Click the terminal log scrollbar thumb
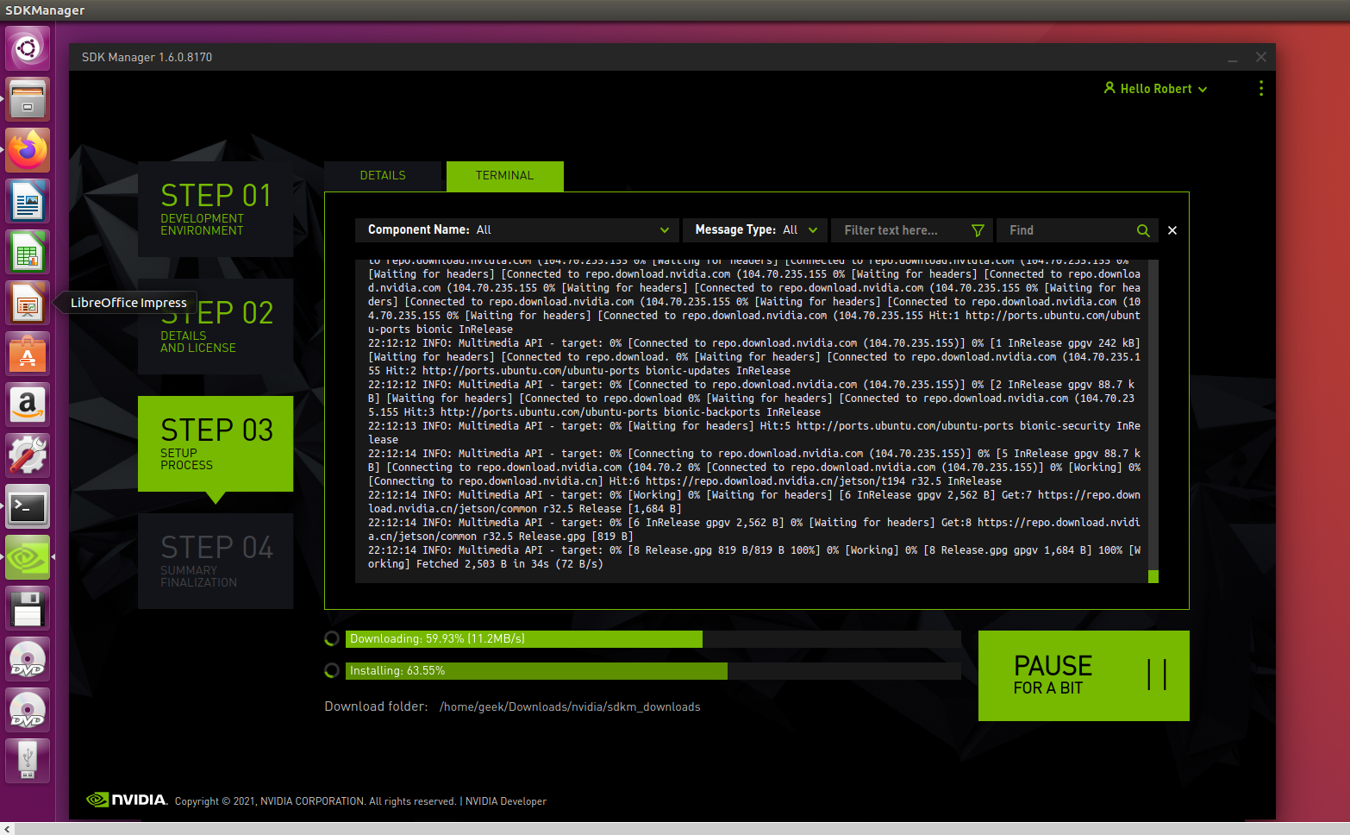Screen dimensions: 1350x835 pos(1153,576)
